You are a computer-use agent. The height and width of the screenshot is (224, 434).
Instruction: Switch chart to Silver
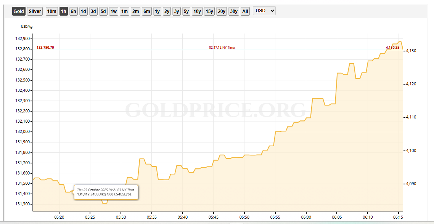[35, 11]
